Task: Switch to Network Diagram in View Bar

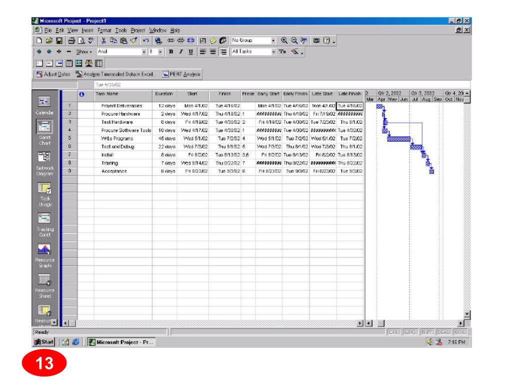Action: click(44, 164)
